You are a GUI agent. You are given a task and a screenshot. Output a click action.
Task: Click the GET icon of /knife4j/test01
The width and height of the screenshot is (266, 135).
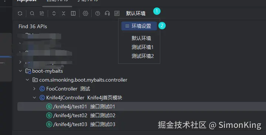tap(49, 106)
